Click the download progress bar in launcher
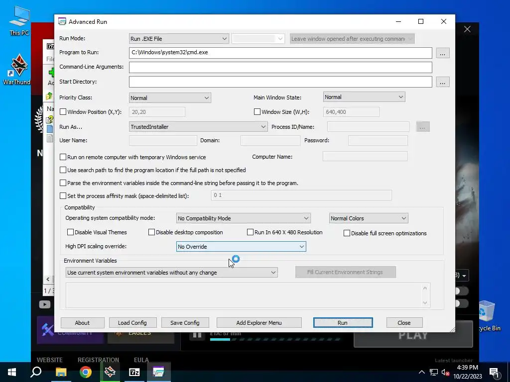The image size is (510, 382). click(x=275, y=339)
